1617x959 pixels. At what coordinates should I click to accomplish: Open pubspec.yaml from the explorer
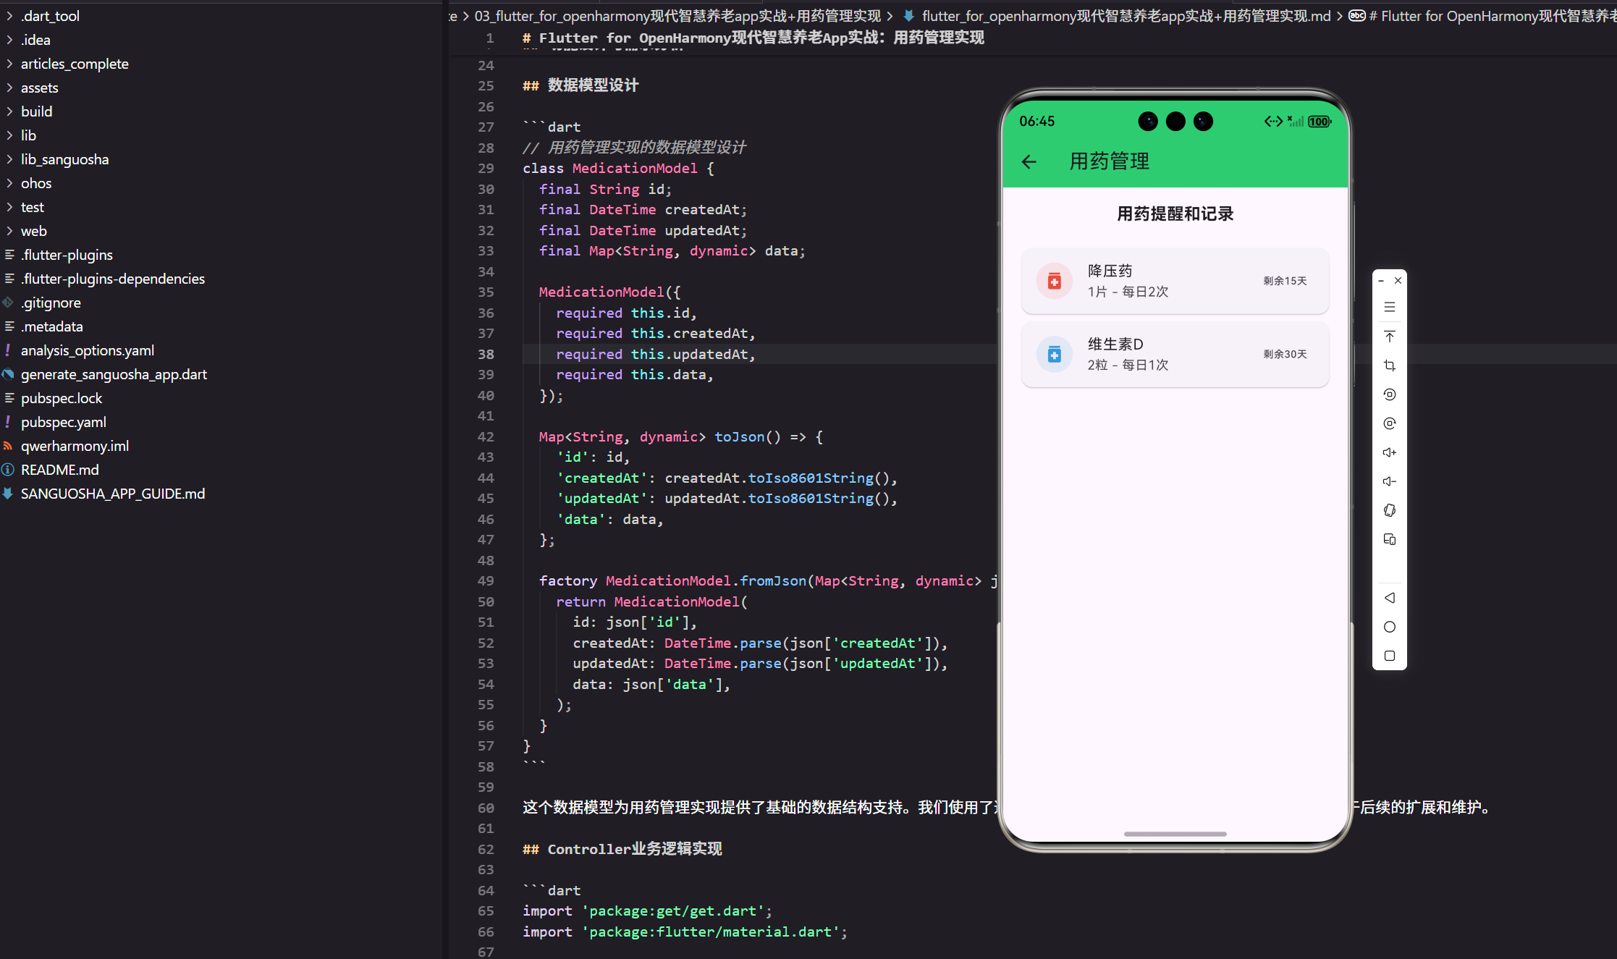point(63,422)
